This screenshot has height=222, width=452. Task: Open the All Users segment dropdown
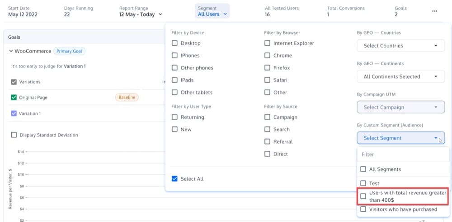pos(213,14)
